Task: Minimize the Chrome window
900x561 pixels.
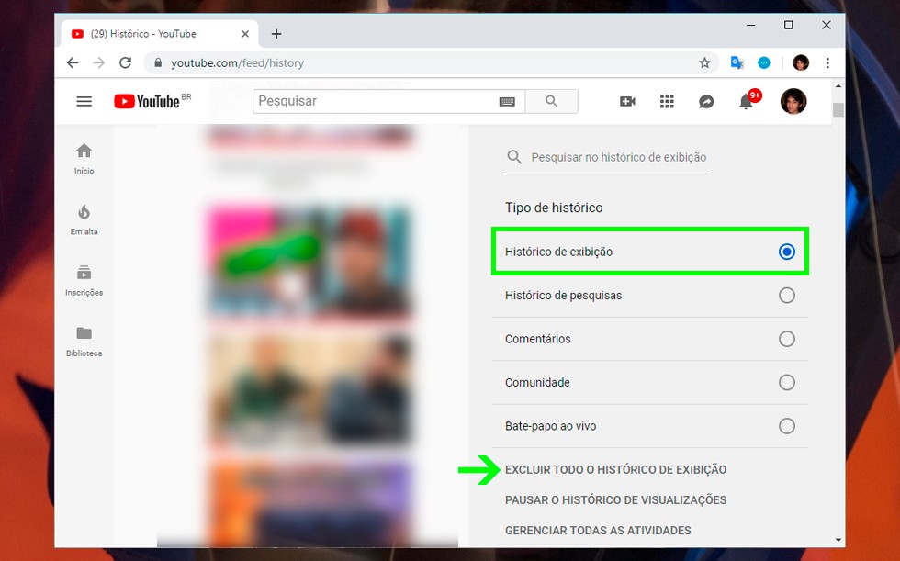Action: click(x=751, y=25)
